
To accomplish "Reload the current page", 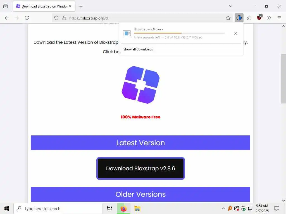I will [x=27, y=18].
